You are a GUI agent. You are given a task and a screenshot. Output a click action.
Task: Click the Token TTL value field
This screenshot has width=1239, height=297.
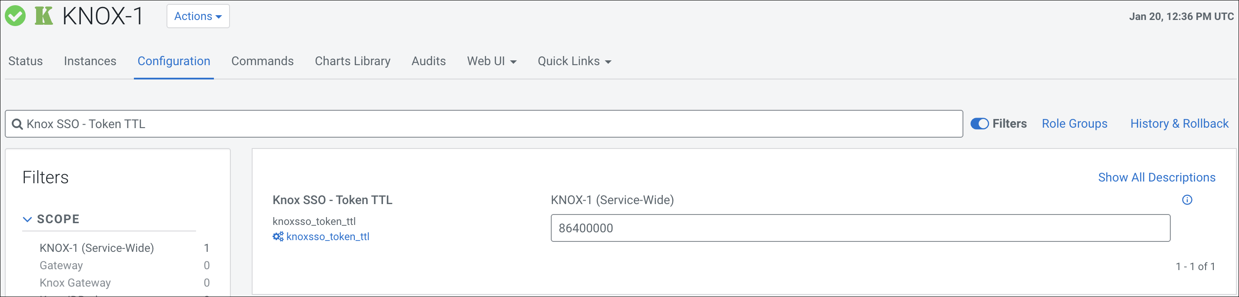tap(860, 228)
